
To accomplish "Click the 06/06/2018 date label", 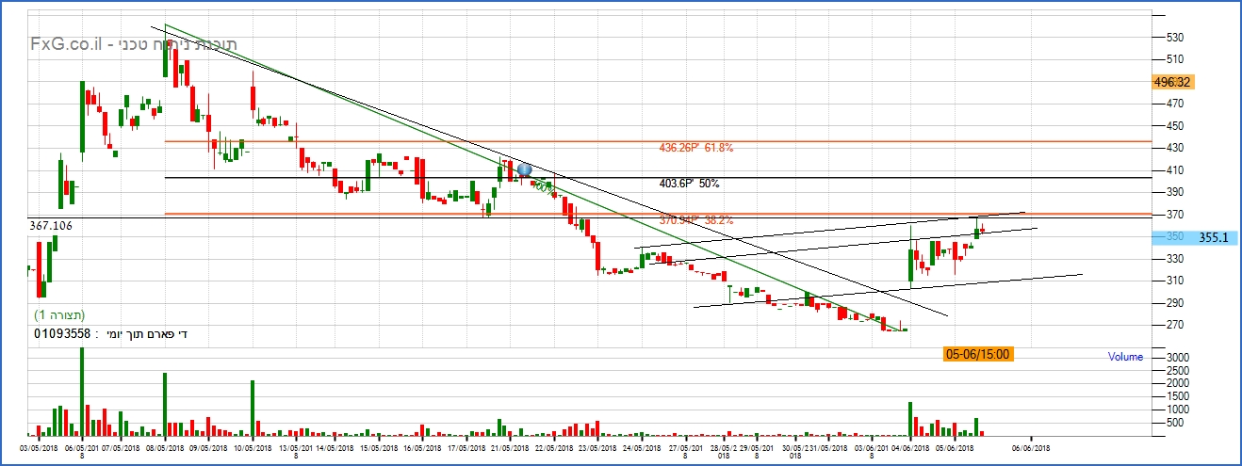I will pos(1031,448).
